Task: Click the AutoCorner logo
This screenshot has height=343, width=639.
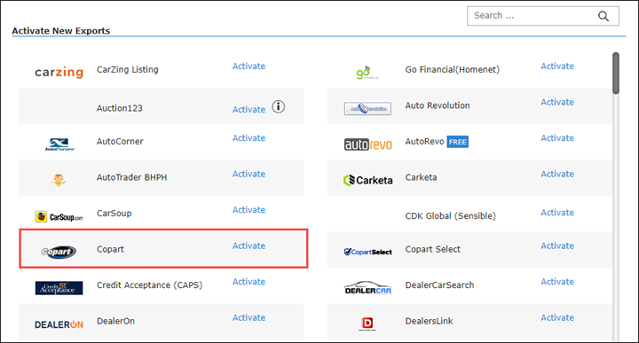Action: click(x=59, y=144)
